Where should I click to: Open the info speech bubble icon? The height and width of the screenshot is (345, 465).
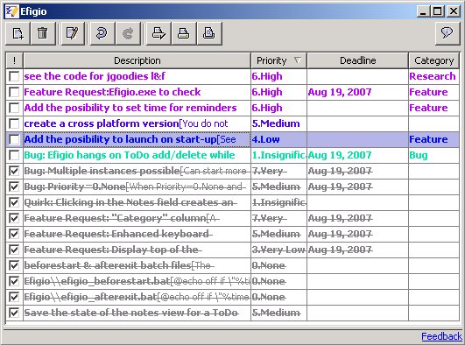pos(447,33)
